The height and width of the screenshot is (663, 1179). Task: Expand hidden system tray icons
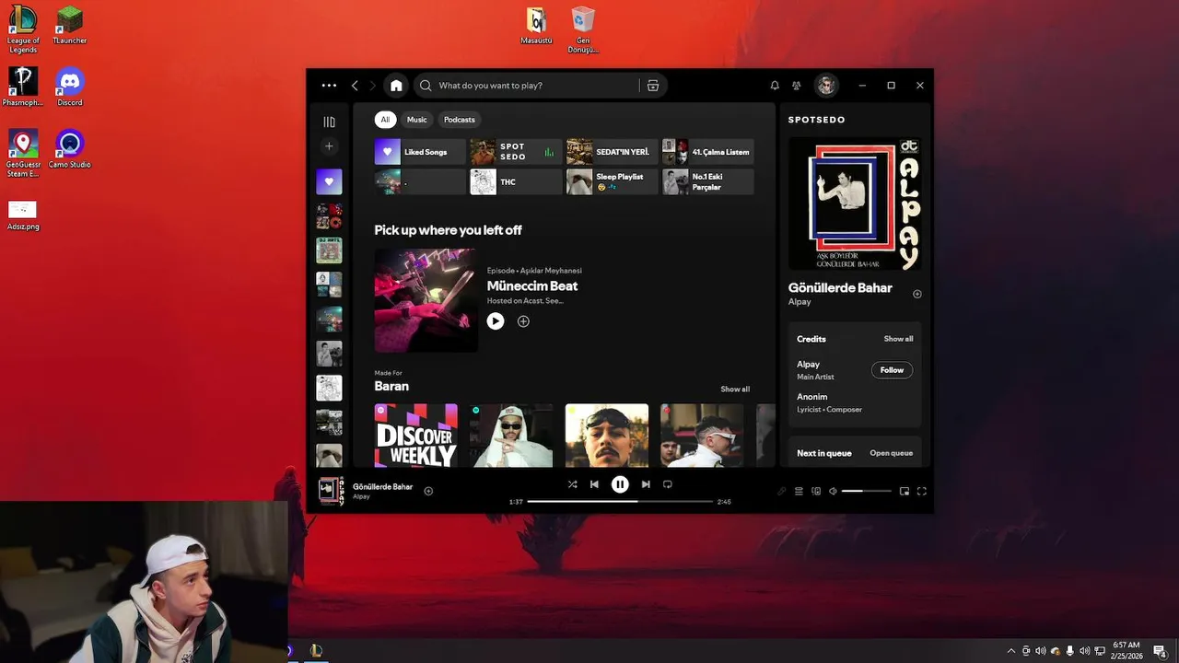pos(1011,651)
